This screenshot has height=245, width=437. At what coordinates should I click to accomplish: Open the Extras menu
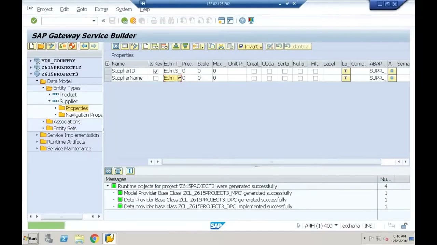[x=101, y=9]
